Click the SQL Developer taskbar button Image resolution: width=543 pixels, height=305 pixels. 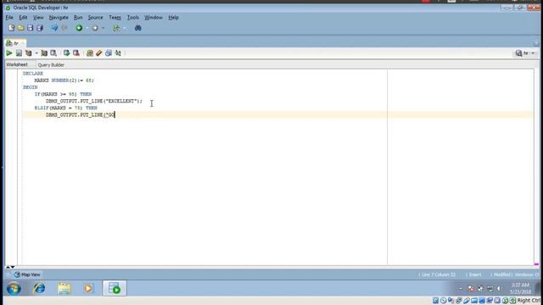[115, 288]
